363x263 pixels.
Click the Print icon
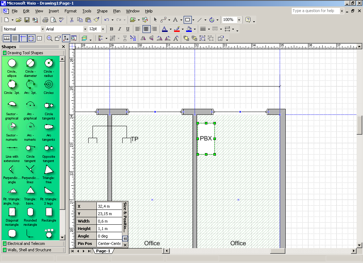point(45,20)
